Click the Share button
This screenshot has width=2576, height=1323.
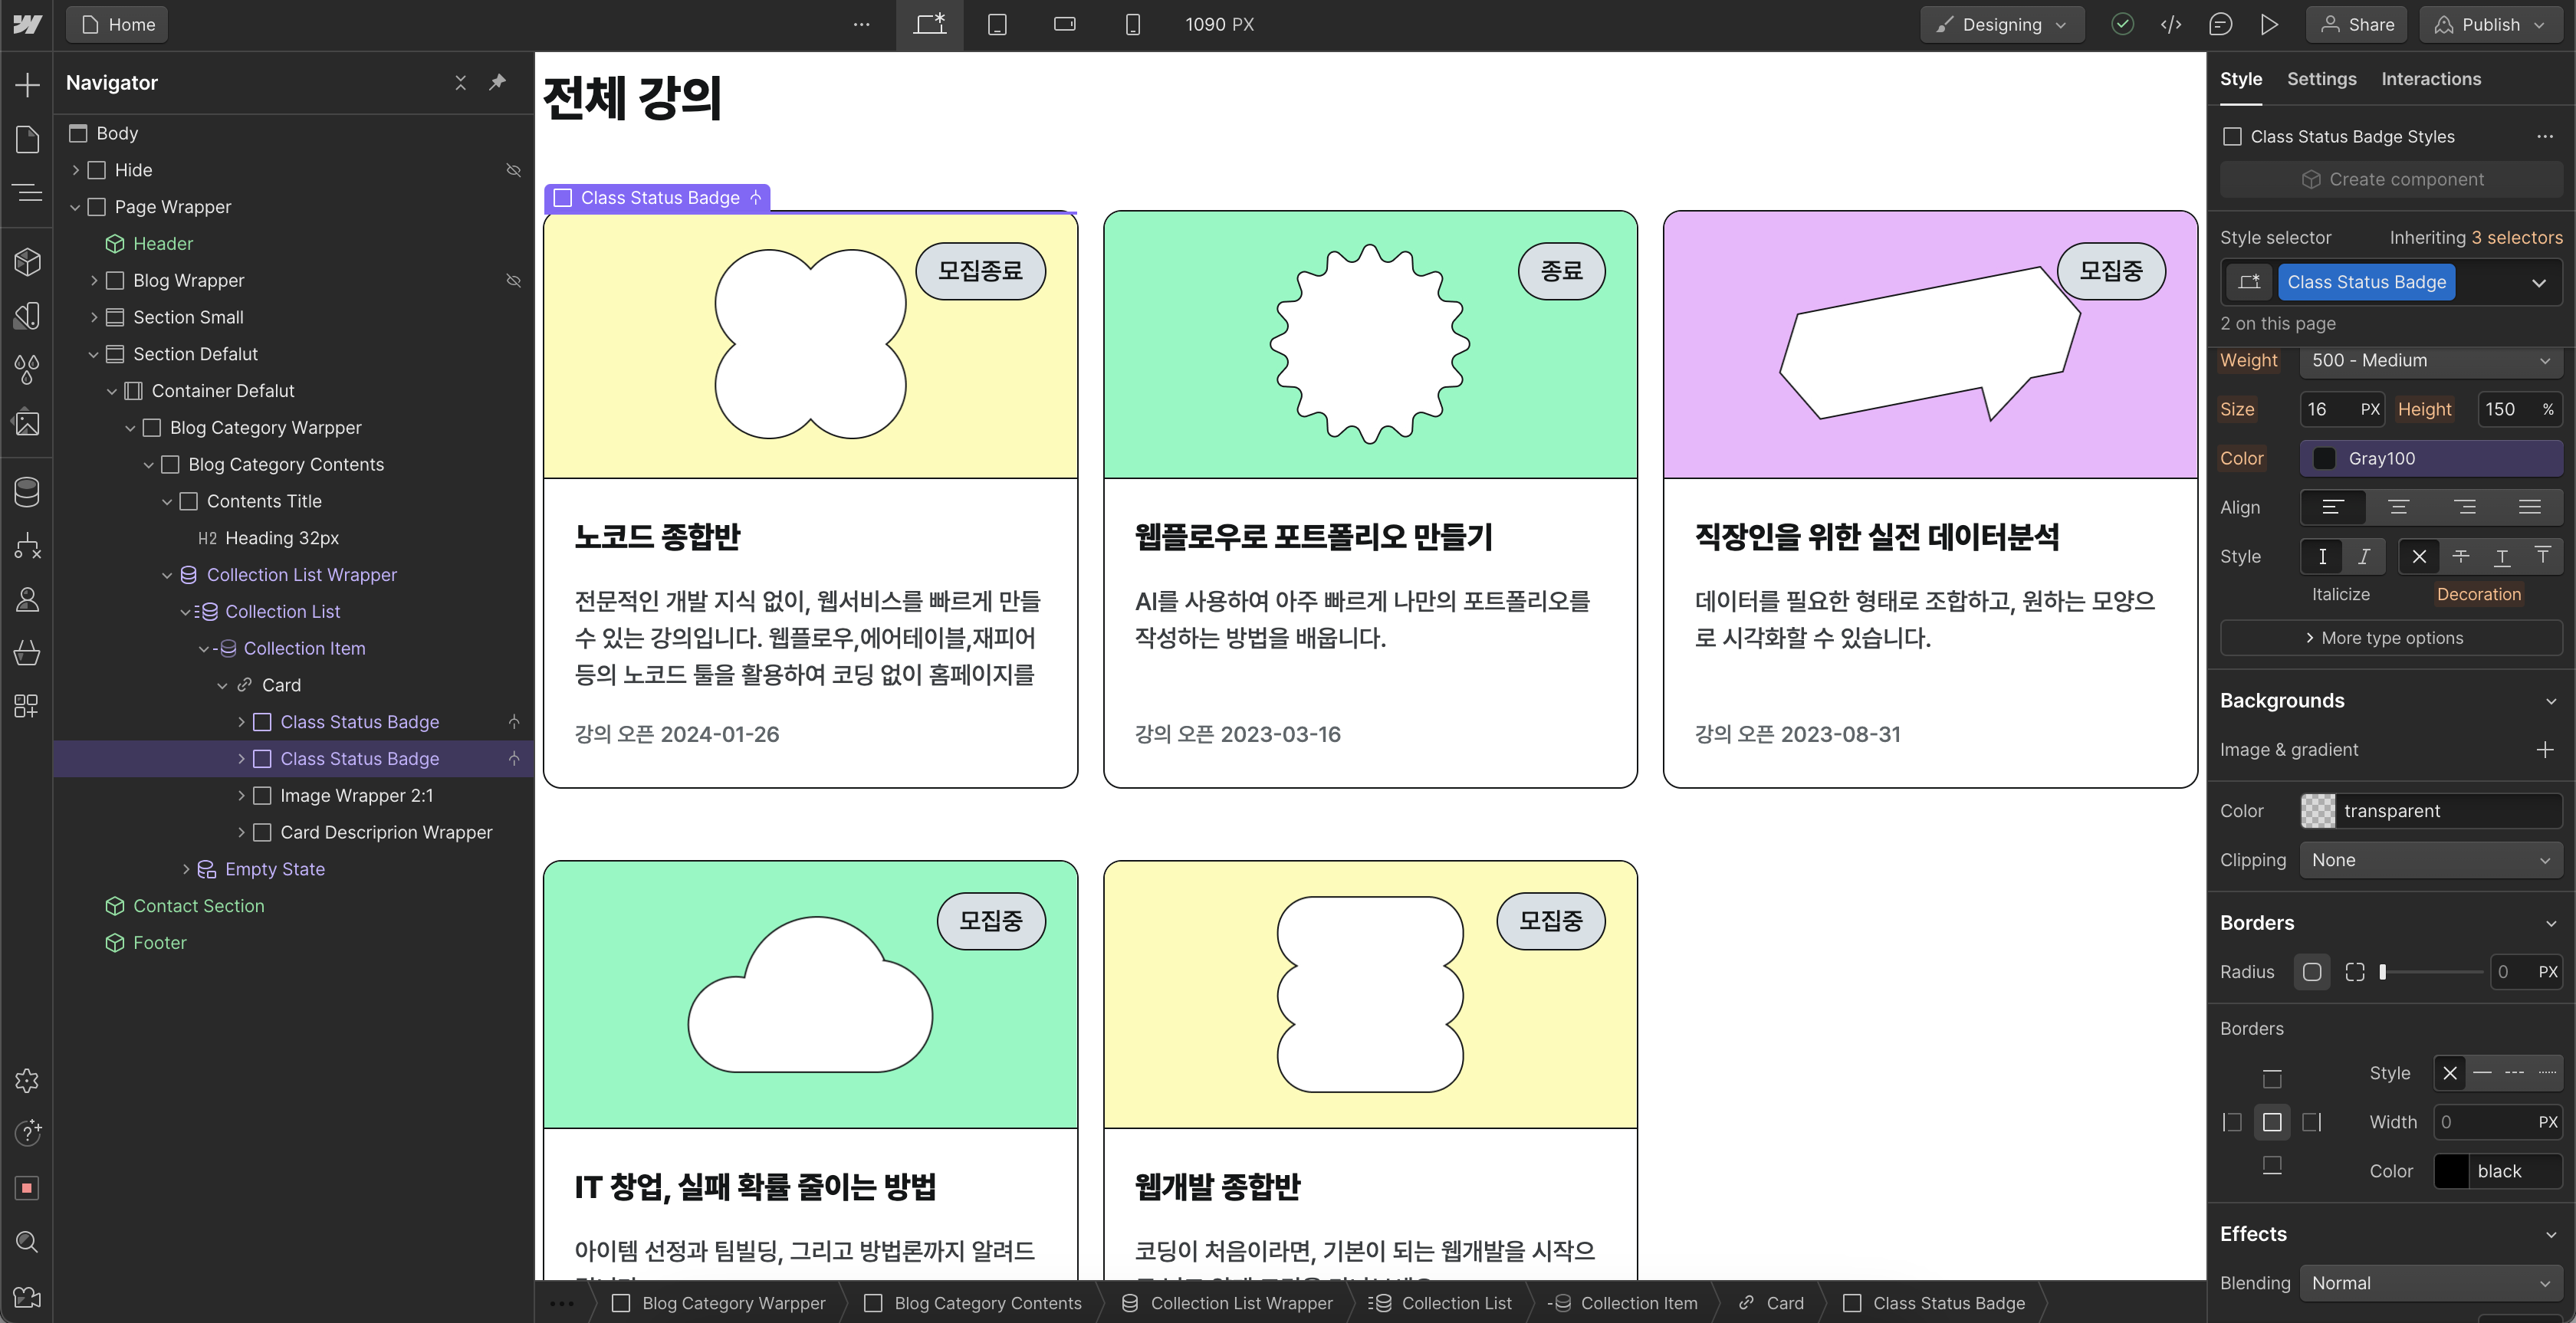[x=2358, y=24]
